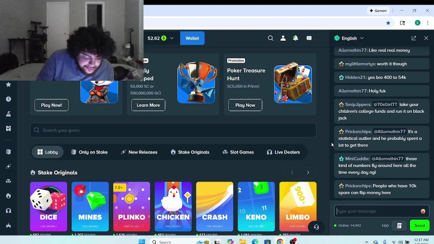The image size is (434, 244).
Task: Open the 777 slots icon in sidebar
Action: (8, 181)
